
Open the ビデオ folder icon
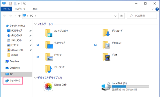click(106, 57)
